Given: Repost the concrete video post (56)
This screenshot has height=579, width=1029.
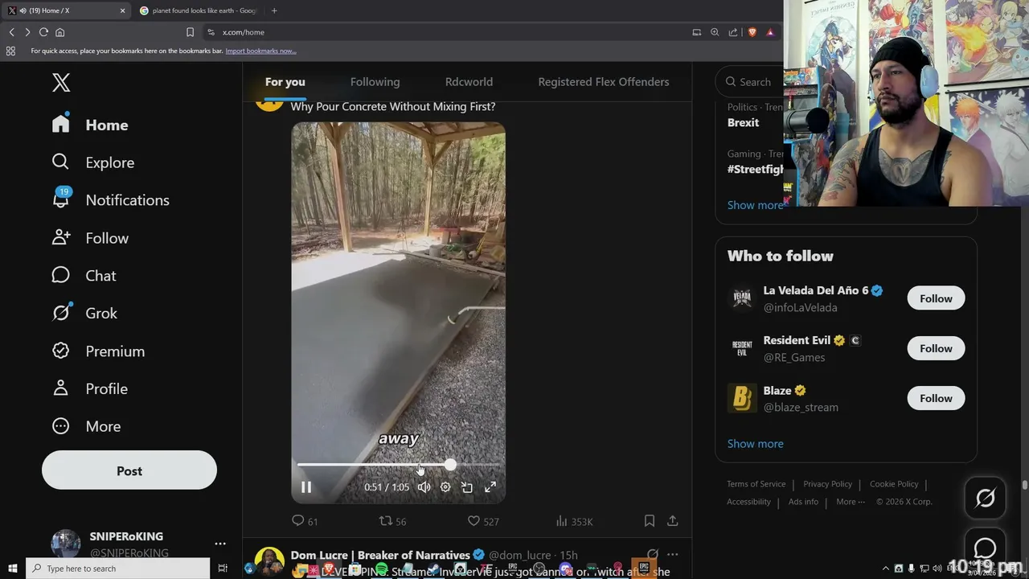Looking at the screenshot, I should pyautogui.click(x=392, y=521).
